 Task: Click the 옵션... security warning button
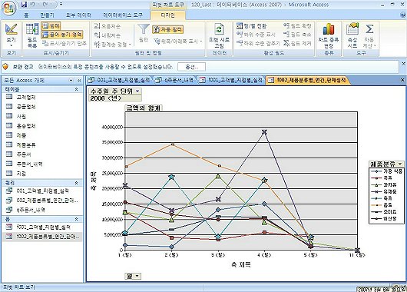(x=192, y=67)
